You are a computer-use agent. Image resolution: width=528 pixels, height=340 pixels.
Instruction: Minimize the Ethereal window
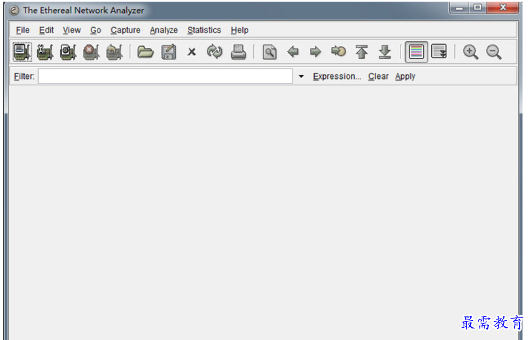pyautogui.click(x=459, y=8)
